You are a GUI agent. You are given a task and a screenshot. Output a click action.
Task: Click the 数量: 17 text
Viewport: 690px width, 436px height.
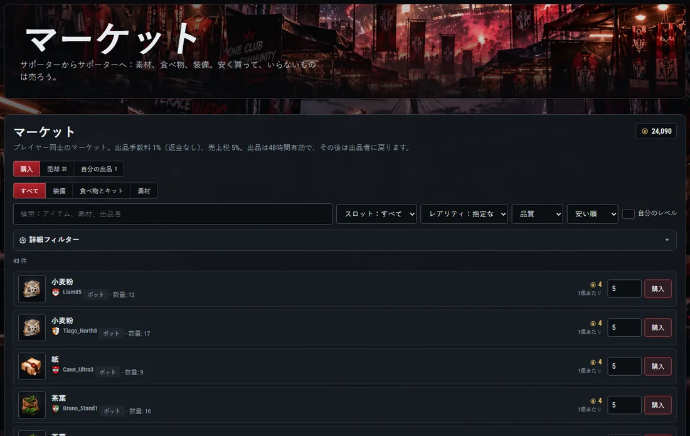[x=139, y=334]
